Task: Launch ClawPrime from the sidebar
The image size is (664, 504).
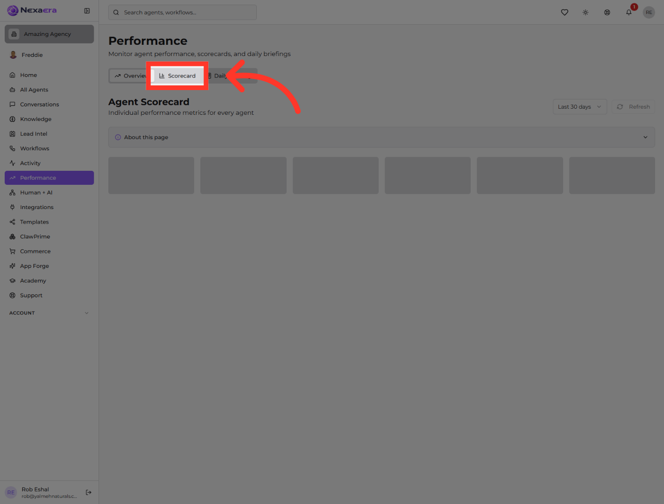Action: 49,237
